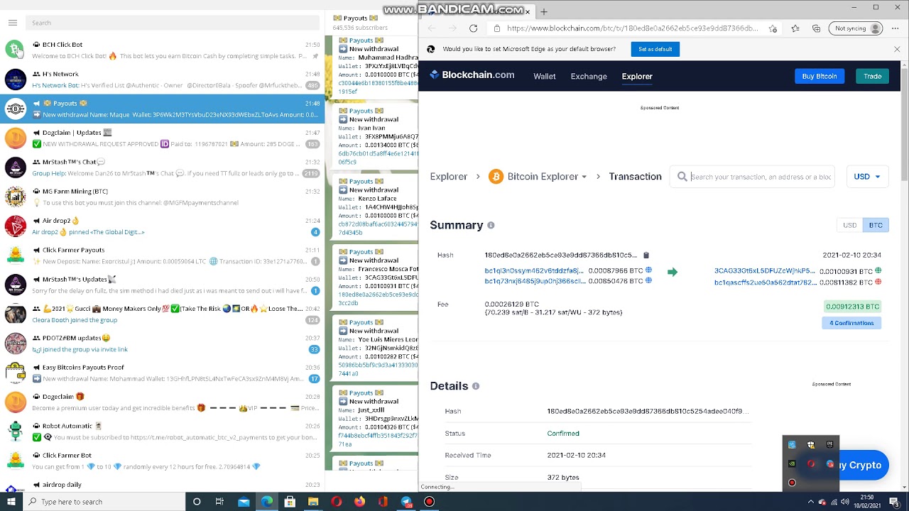Click Set as default button
The image size is (909, 511).
(655, 49)
